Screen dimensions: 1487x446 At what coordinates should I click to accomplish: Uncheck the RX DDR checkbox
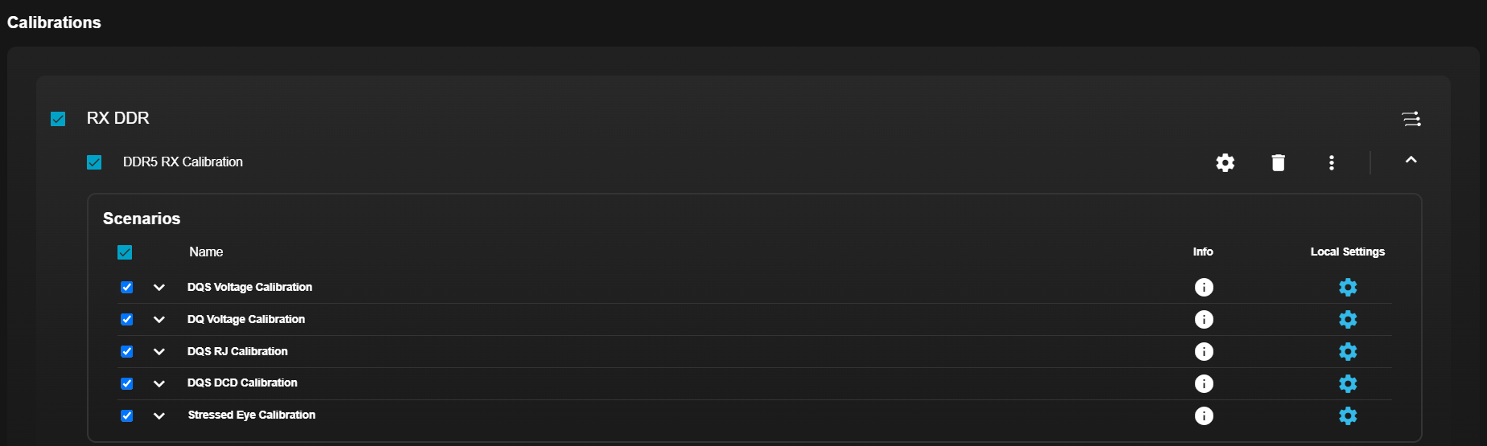pos(58,119)
